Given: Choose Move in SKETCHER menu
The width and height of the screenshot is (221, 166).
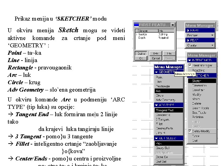Looking at the screenshot, I should pyautogui.click(x=202, y=99).
